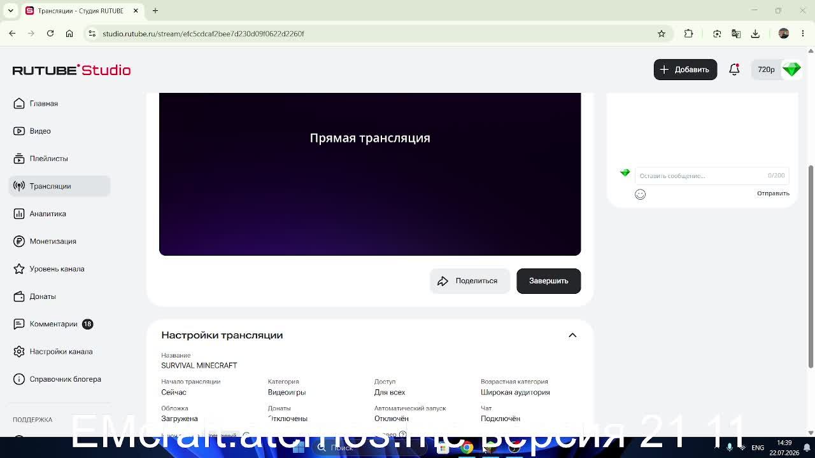The width and height of the screenshot is (815, 458).
Task: Click the Сейчас start time value
Action: 174,392
